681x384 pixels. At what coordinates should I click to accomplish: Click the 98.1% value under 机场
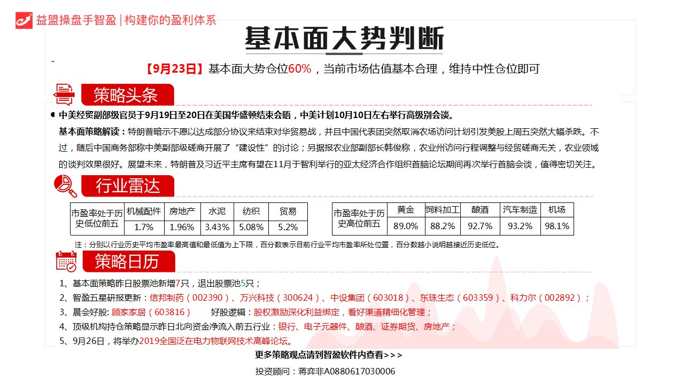point(556,226)
